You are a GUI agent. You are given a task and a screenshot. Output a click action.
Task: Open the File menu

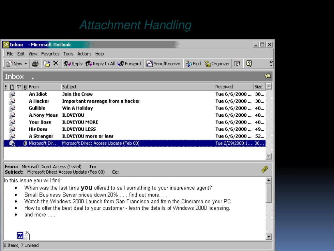click(x=10, y=54)
